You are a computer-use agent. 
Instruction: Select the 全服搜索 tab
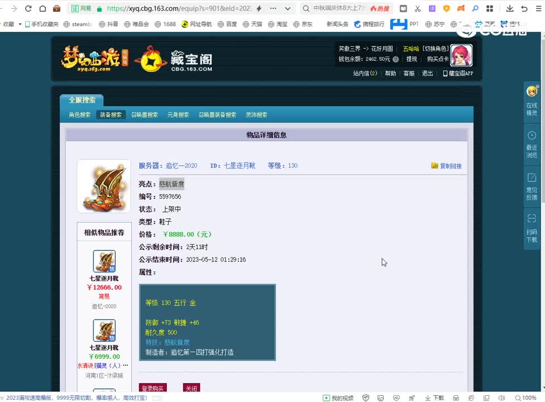coord(82,100)
